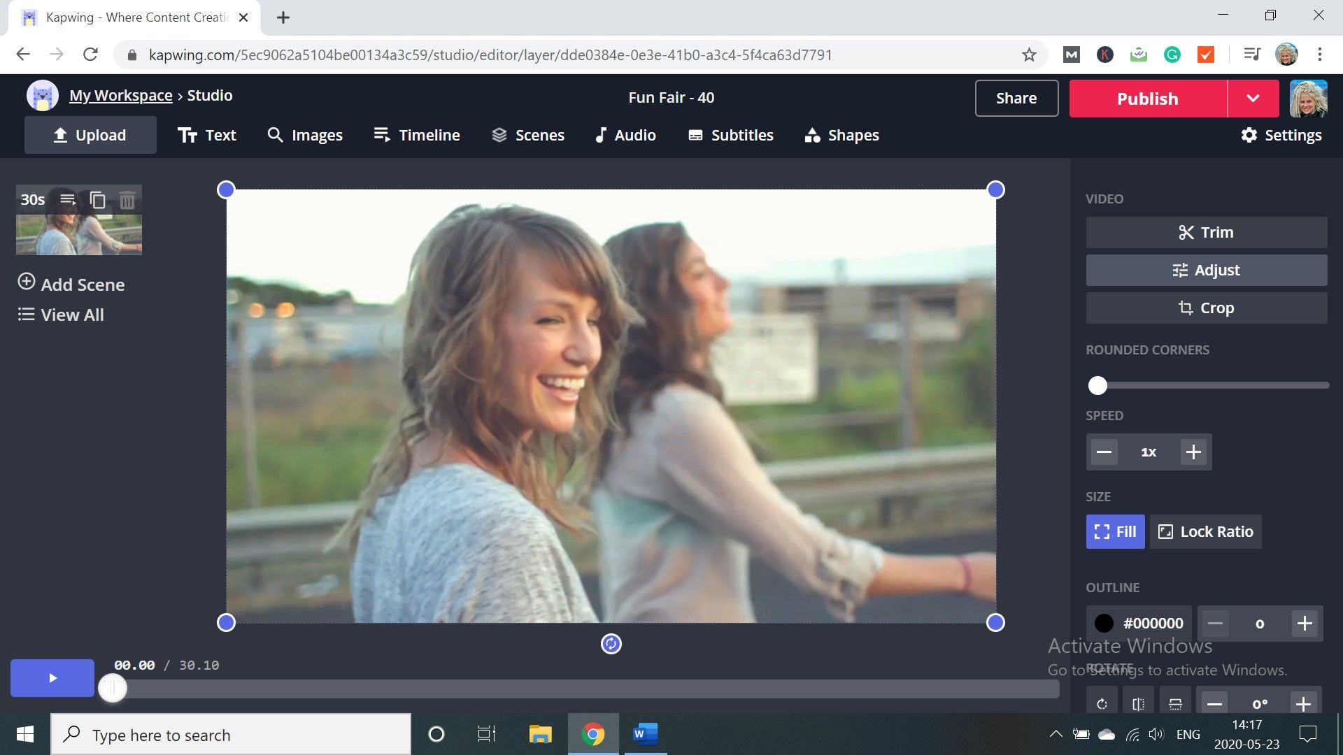Click the rotate 90 degrees icon

point(1102,703)
